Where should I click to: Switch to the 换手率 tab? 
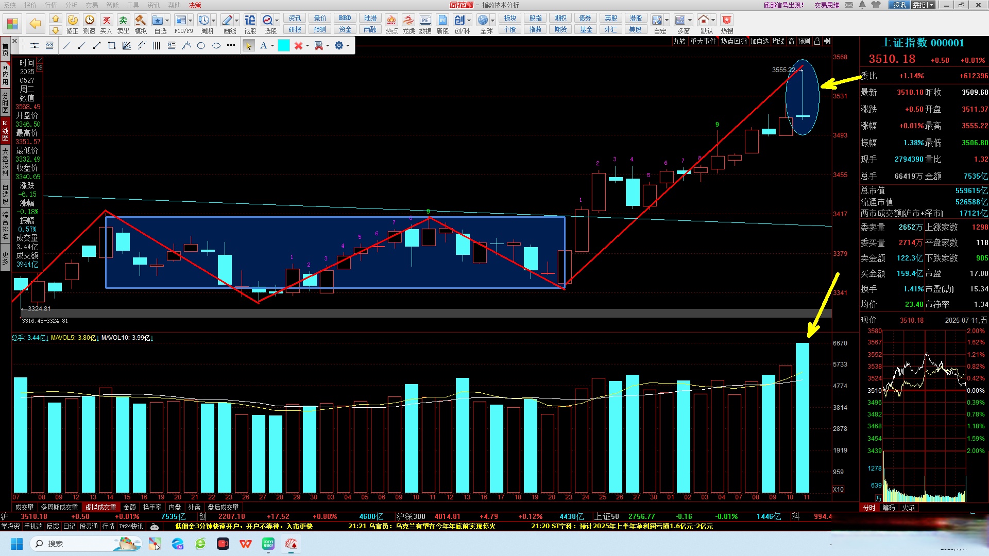(152, 507)
